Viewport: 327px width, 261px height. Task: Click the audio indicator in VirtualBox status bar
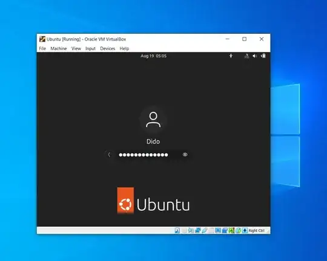click(191, 230)
